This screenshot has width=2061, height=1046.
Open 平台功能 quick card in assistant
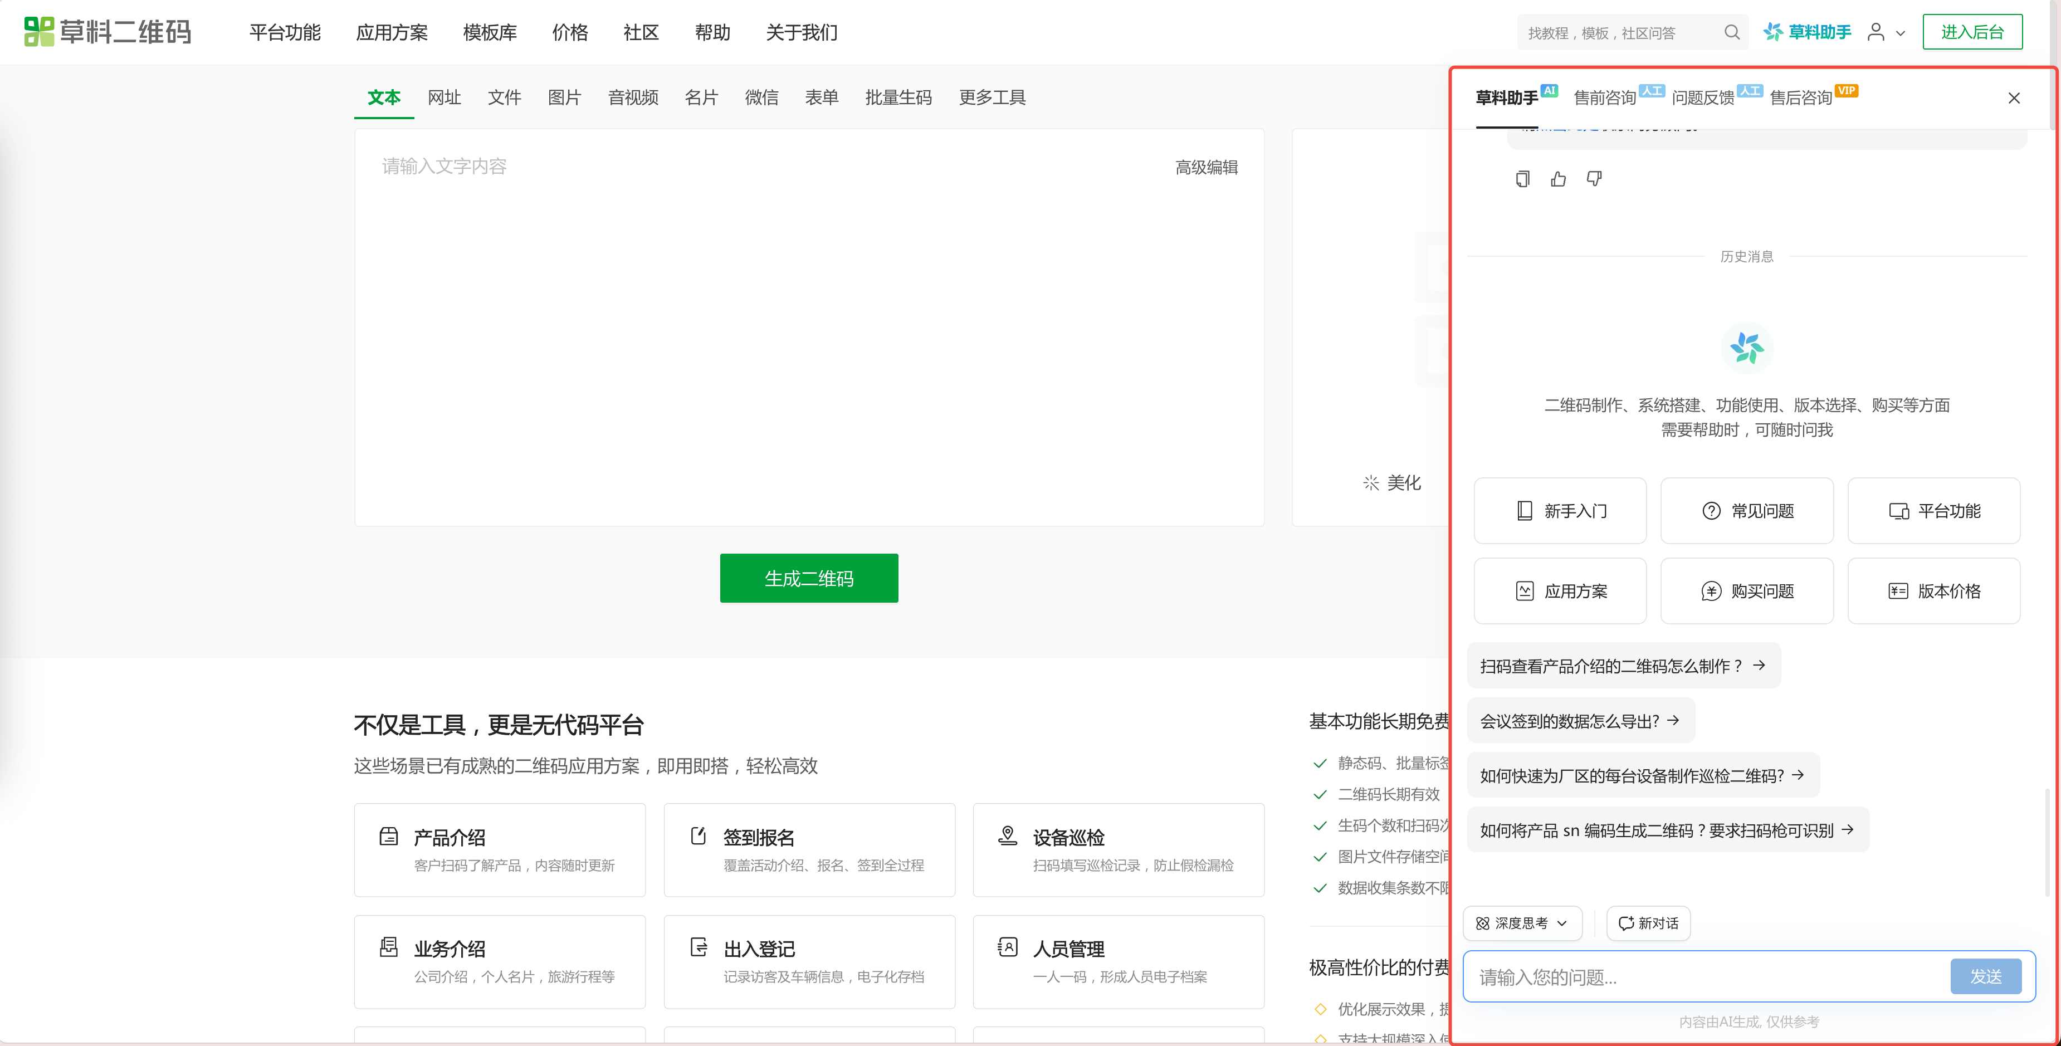click(1934, 511)
